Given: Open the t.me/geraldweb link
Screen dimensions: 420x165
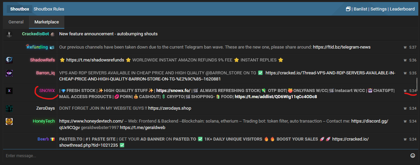Looking at the screenshot, I should click(x=143, y=128).
